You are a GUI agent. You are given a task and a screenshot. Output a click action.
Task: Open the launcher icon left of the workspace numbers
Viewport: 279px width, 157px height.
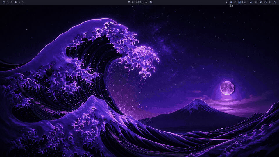4,2
